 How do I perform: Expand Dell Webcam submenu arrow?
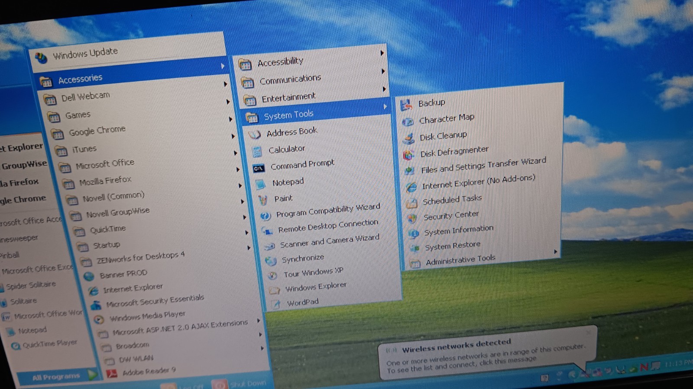click(x=226, y=84)
